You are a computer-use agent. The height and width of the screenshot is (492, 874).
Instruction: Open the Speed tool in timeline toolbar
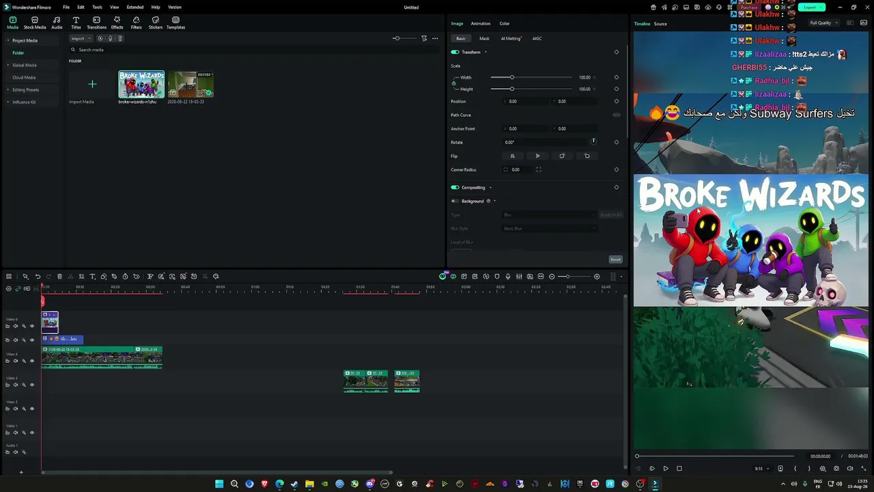point(125,277)
